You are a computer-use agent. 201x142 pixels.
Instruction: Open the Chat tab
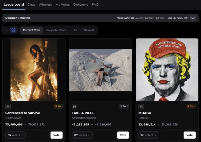(31, 5)
